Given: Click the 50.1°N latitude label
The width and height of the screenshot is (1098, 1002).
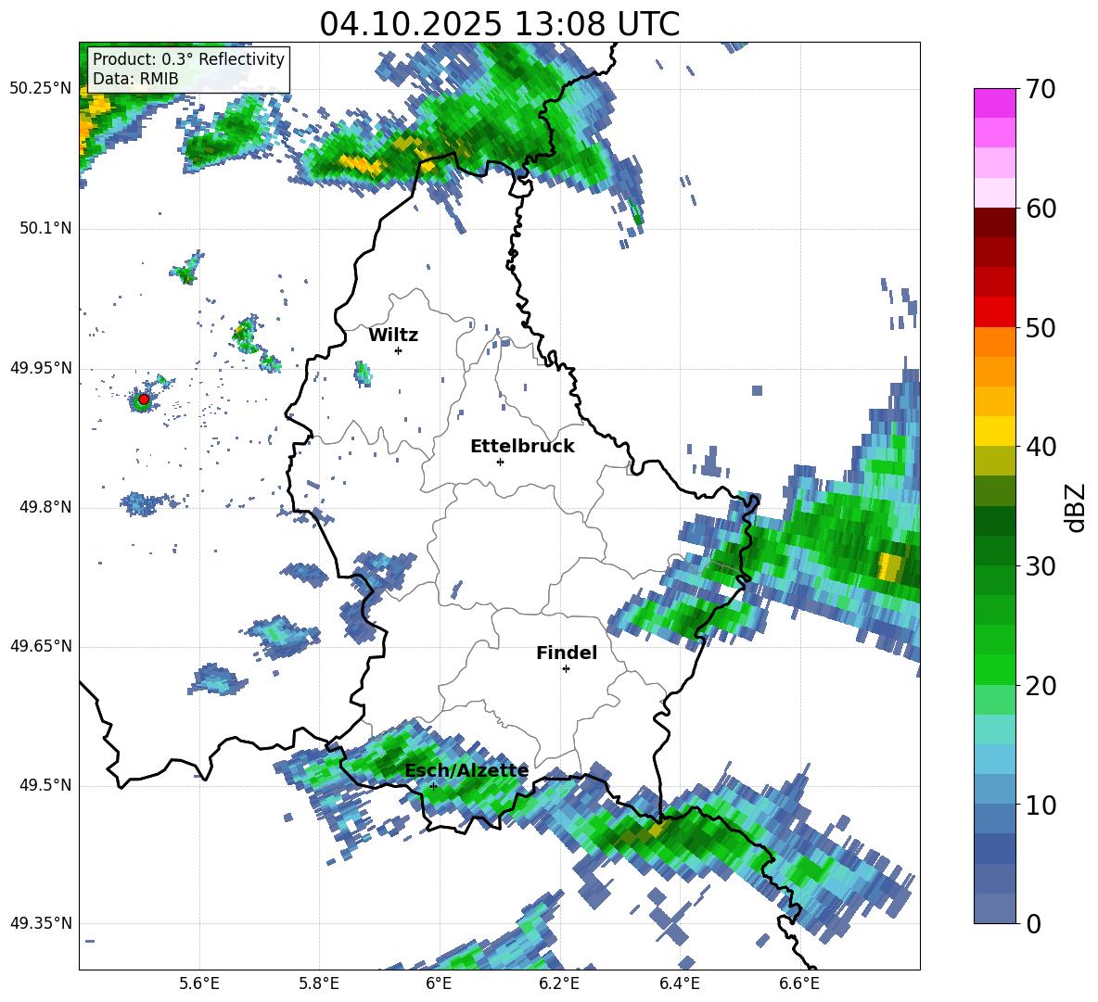Looking at the screenshot, I should coord(45,229).
